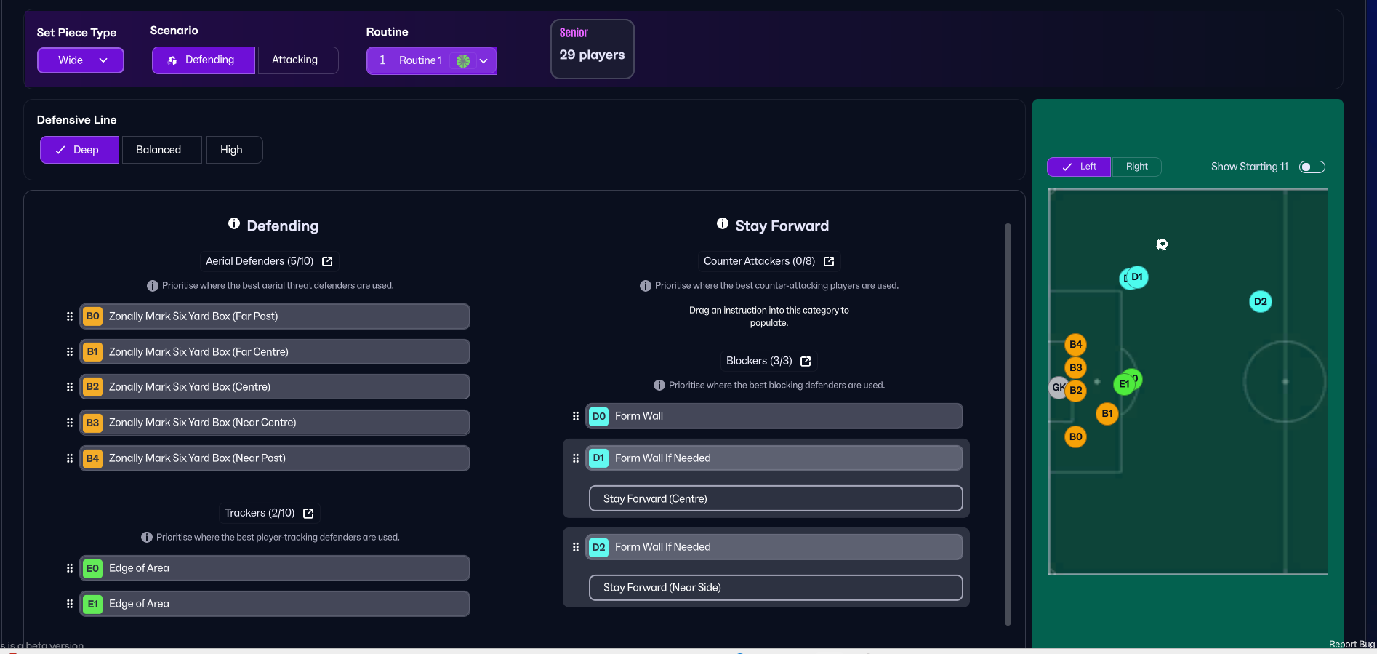Click Senior 29 players button
This screenshot has width=1377, height=654.
[592, 49]
